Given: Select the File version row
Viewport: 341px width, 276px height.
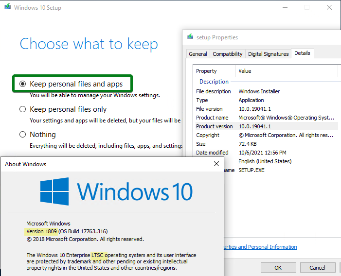Looking at the screenshot, I should click(267, 109).
